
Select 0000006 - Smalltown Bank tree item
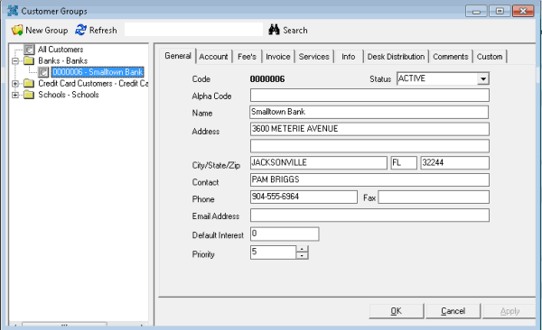(98, 72)
